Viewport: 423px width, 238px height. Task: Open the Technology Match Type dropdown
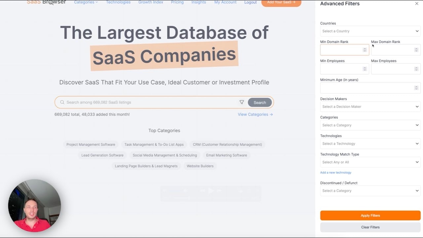coord(370,162)
